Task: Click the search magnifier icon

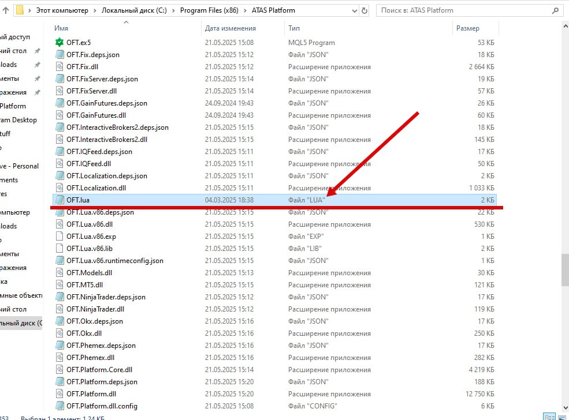Action: pyautogui.click(x=555, y=10)
